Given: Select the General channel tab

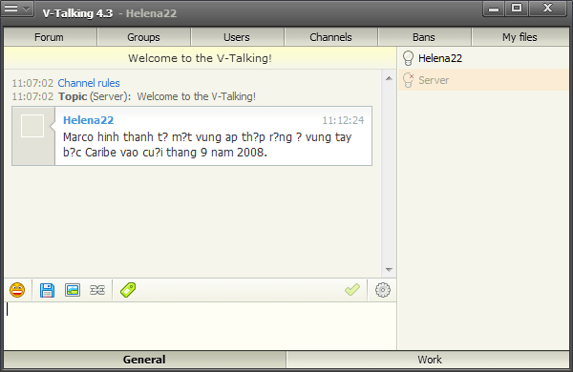Looking at the screenshot, I should point(144,360).
